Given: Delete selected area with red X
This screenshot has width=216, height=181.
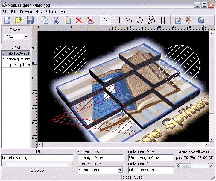Looking at the screenshot, I should coord(79,20).
